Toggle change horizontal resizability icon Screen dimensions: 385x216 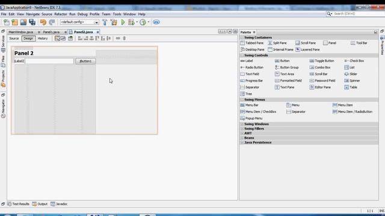(x=118, y=38)
